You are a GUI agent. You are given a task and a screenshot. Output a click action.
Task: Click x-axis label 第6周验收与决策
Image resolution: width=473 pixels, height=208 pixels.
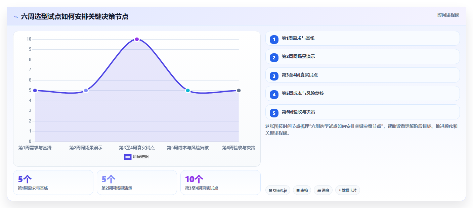click(x=239, y=148)
